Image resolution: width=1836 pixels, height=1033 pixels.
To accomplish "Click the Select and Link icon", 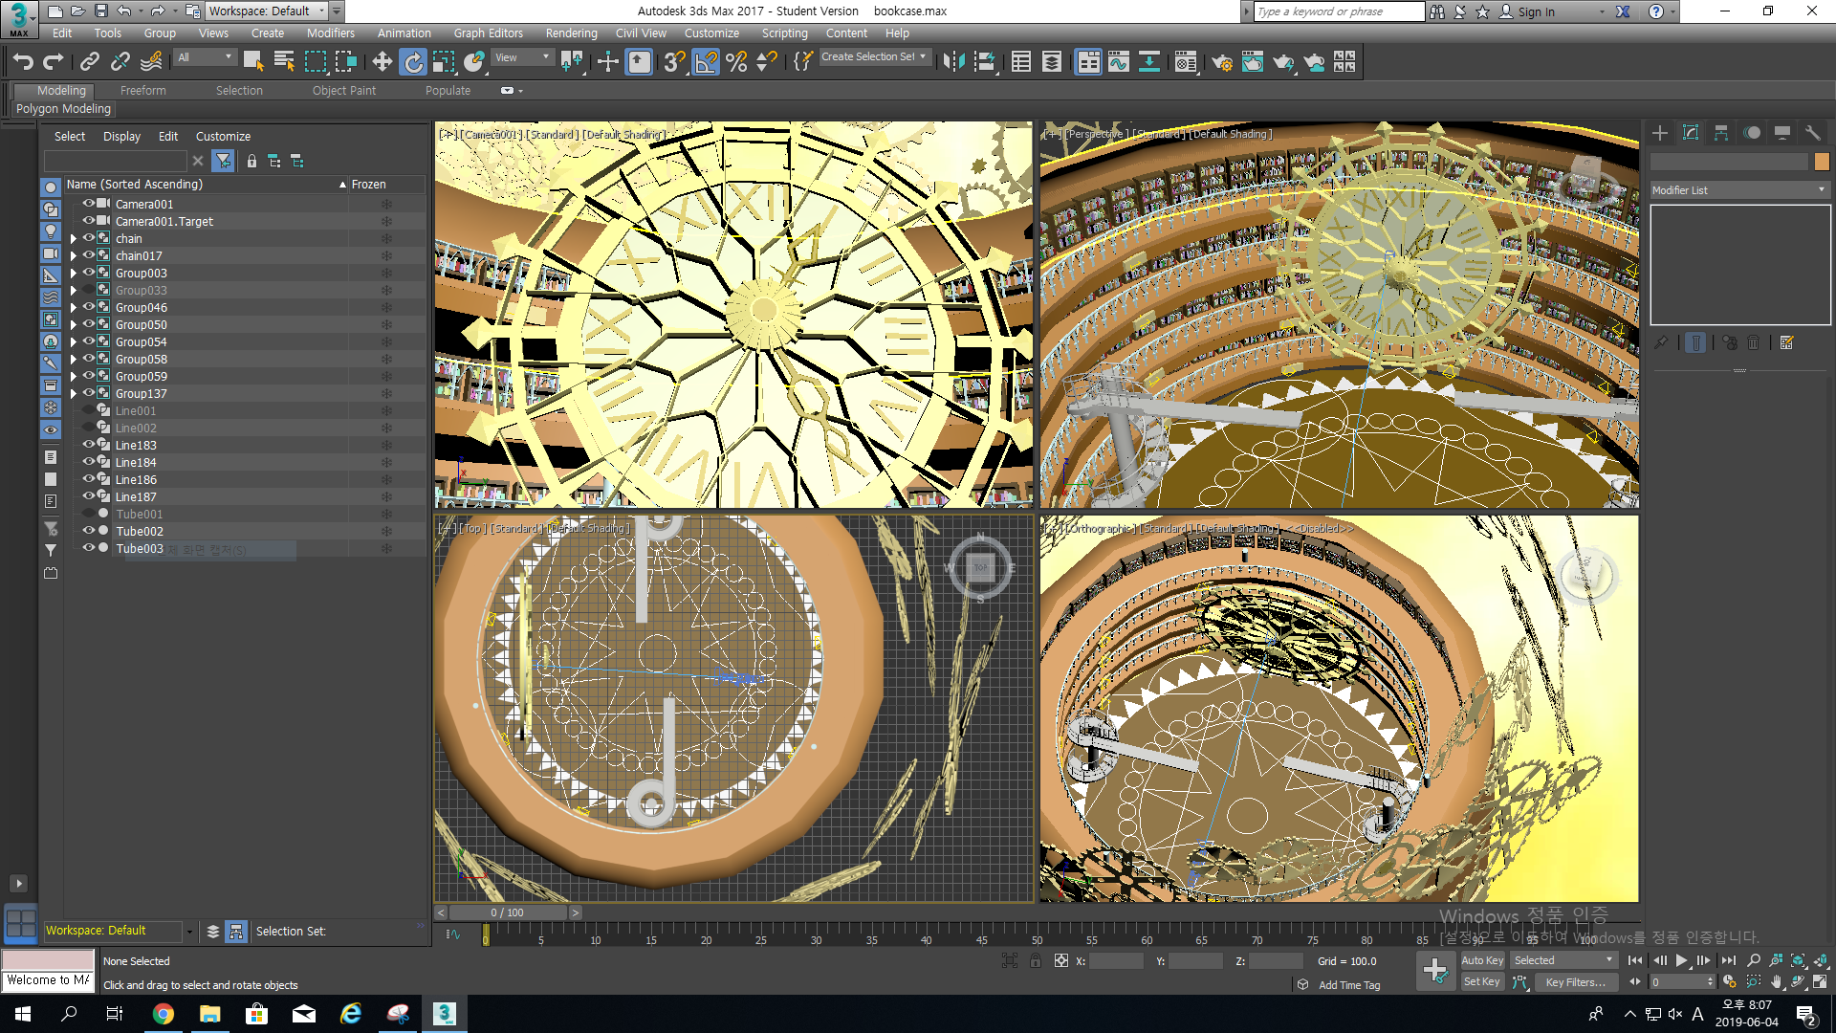I will (x=90, y=62).
